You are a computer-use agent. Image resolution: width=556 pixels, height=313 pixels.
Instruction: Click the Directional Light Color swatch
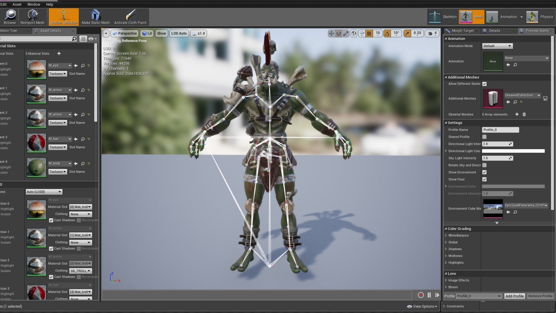[x=513, y=151]
